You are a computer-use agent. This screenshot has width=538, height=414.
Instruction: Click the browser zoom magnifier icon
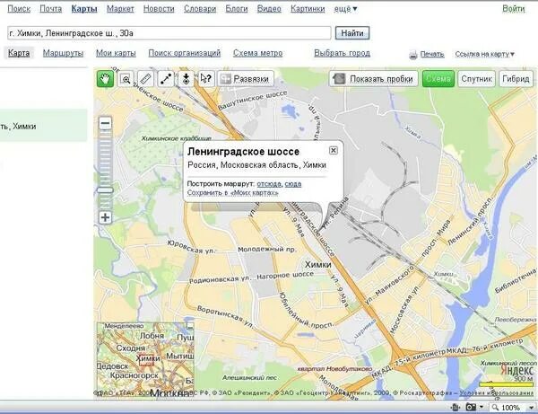(495, 408)
